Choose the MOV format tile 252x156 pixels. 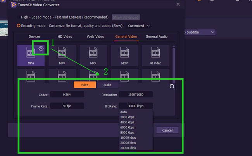point(124,55)
